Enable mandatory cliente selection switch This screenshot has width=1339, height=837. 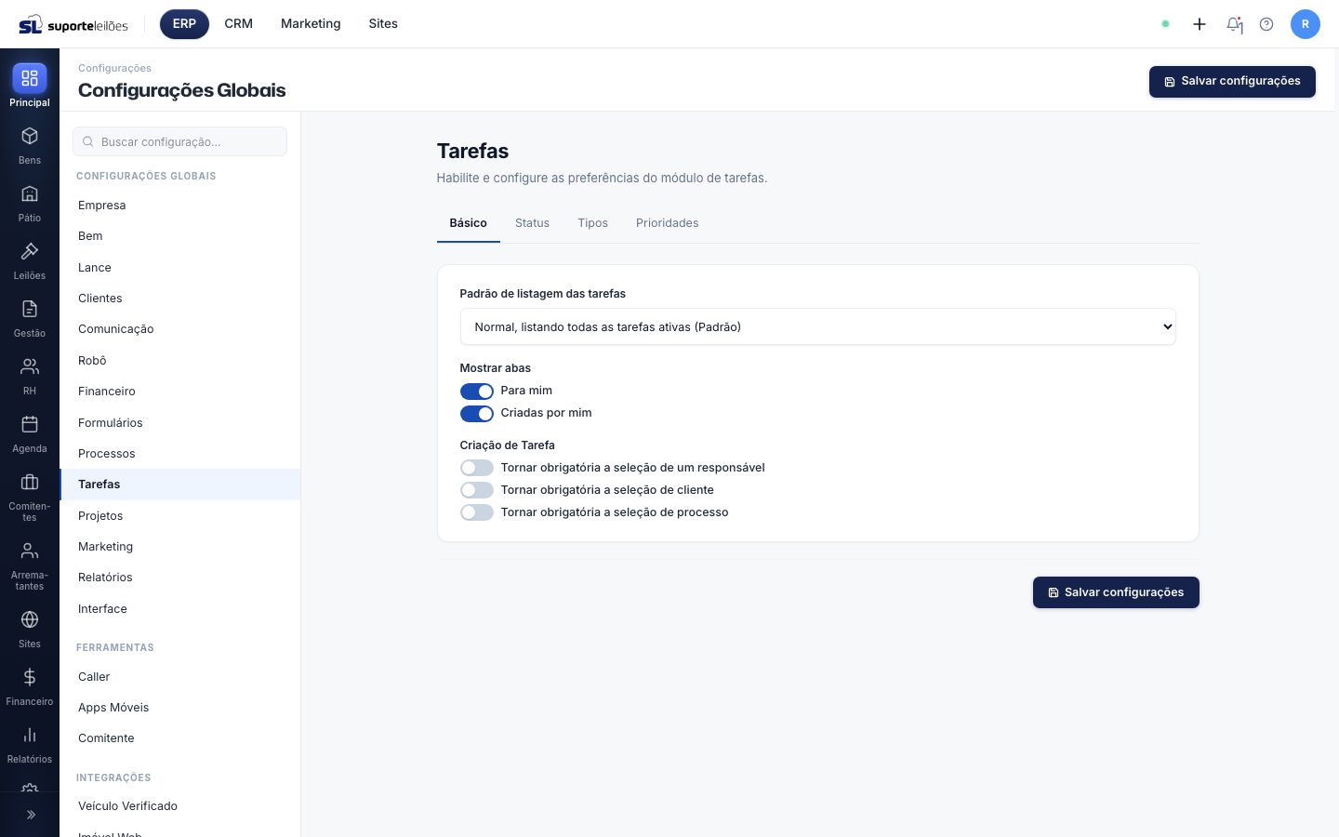coord(477,490)
